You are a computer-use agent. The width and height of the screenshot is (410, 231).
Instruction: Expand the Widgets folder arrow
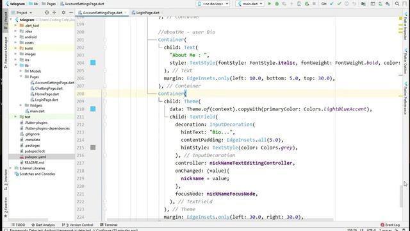(x=21, y=105)
